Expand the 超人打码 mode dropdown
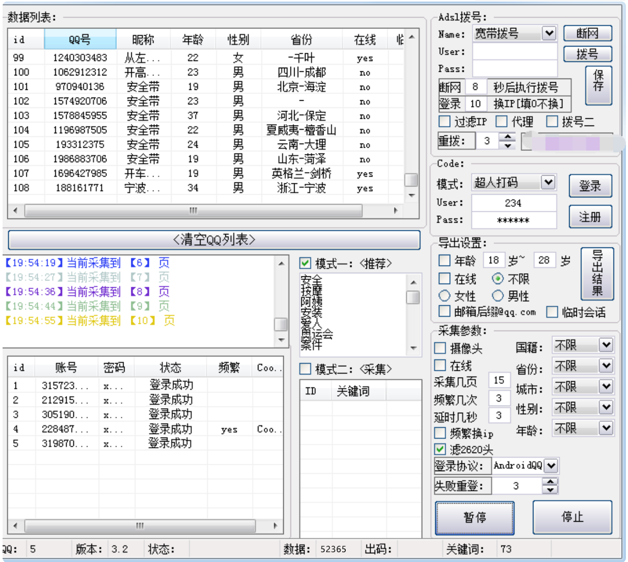The image size is (628, 562). point(548,182)
